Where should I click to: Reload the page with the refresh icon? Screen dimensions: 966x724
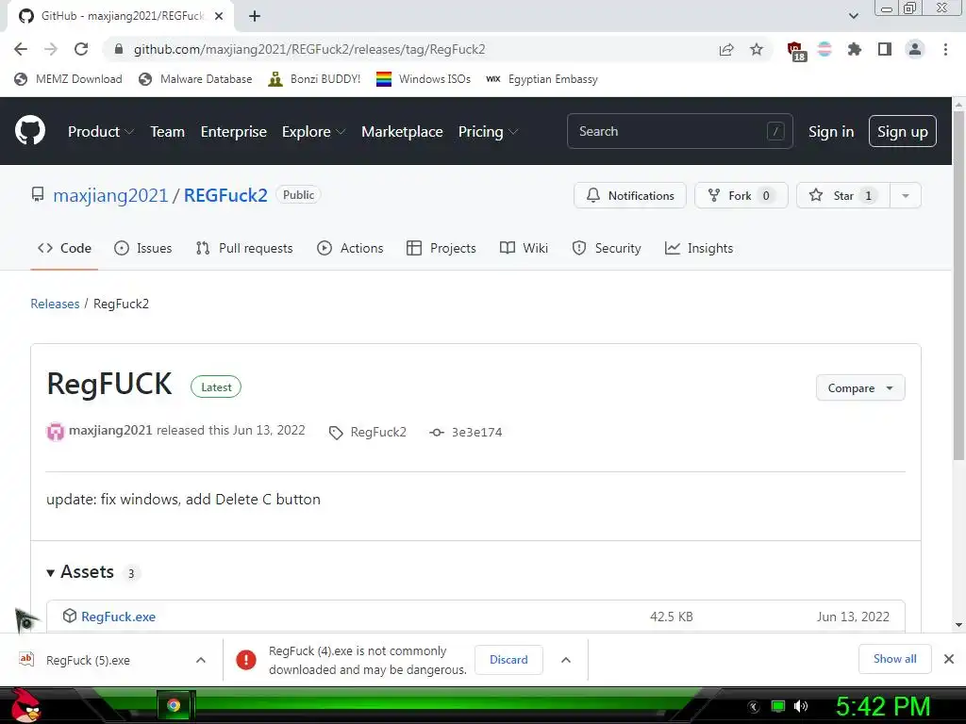[81, 49]
